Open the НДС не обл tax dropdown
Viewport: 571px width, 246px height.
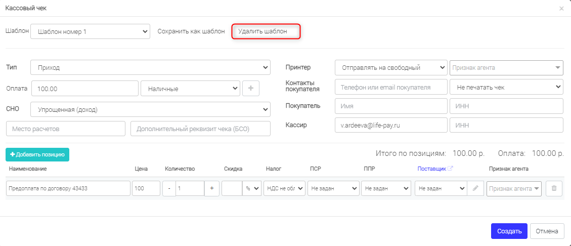point(284,188)
